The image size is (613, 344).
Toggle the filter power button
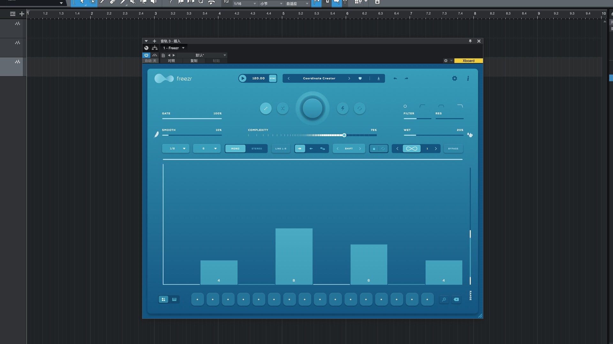(405, 106)
